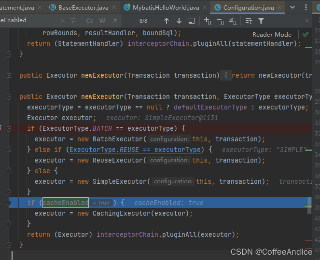Toggle Match Case search option

point(90,21)
